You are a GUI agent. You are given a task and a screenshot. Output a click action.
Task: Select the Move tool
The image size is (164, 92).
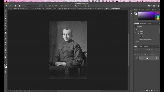(6, 11)
